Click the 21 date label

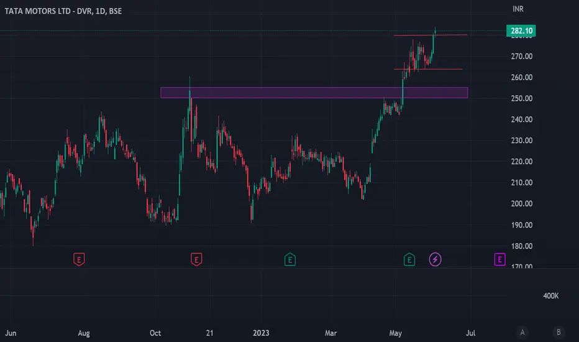(210, 333)
